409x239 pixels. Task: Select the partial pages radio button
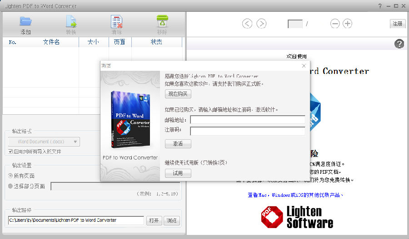pos(10,186)
